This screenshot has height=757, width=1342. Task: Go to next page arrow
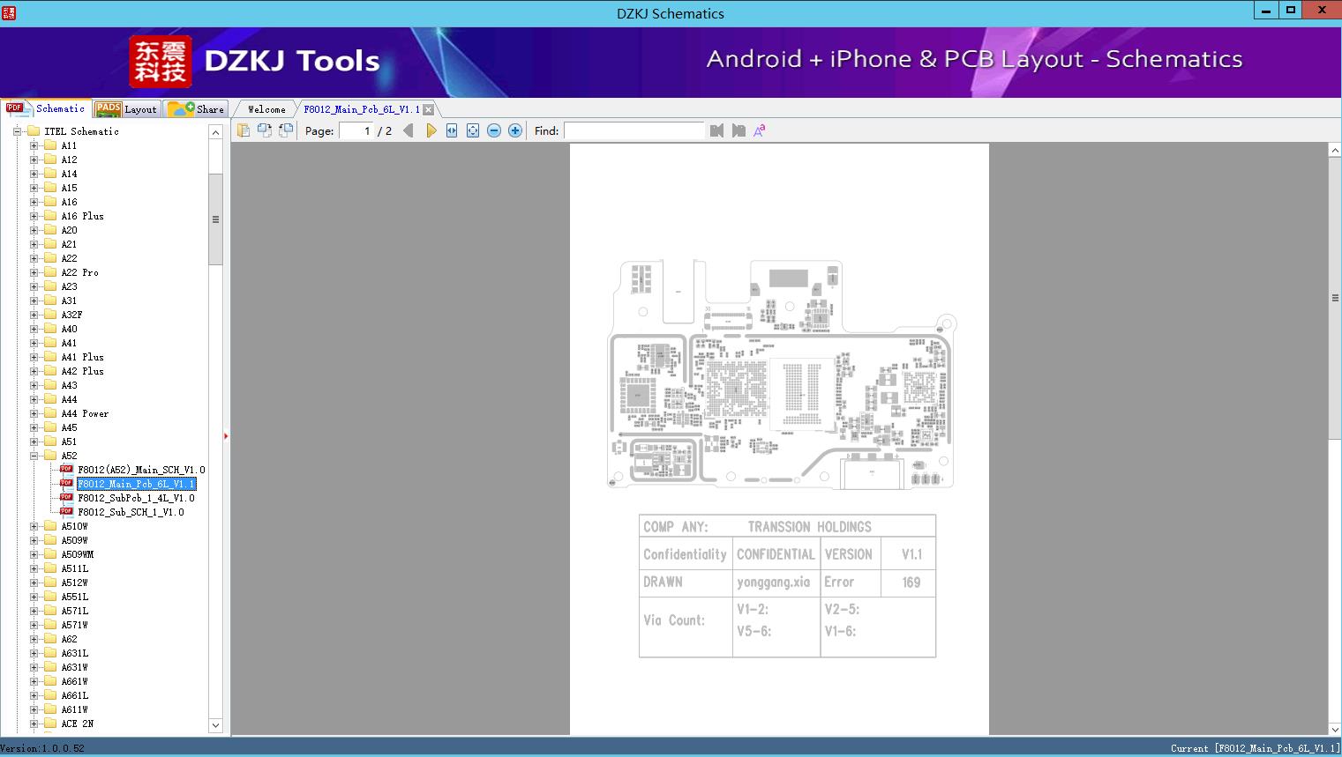pos(431,130)
